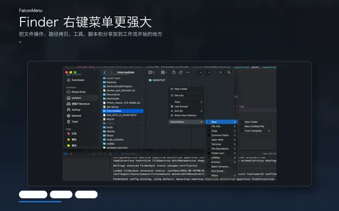Screen dimensions: 339x211
Task: Click the Finder forward navigation chevron
Action: pos(112,72)
